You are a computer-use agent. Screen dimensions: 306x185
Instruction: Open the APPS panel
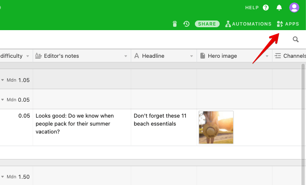(288, 24)
